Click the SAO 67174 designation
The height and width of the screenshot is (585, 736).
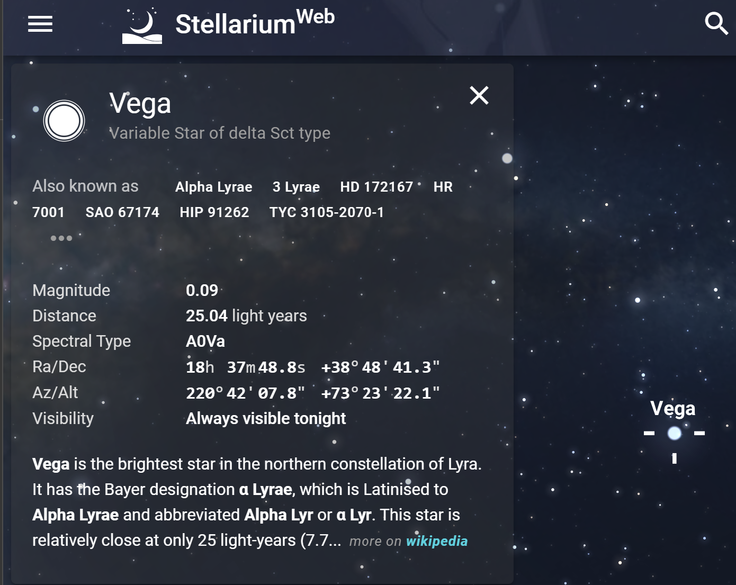pyautogui.click(x=122, y=212)
